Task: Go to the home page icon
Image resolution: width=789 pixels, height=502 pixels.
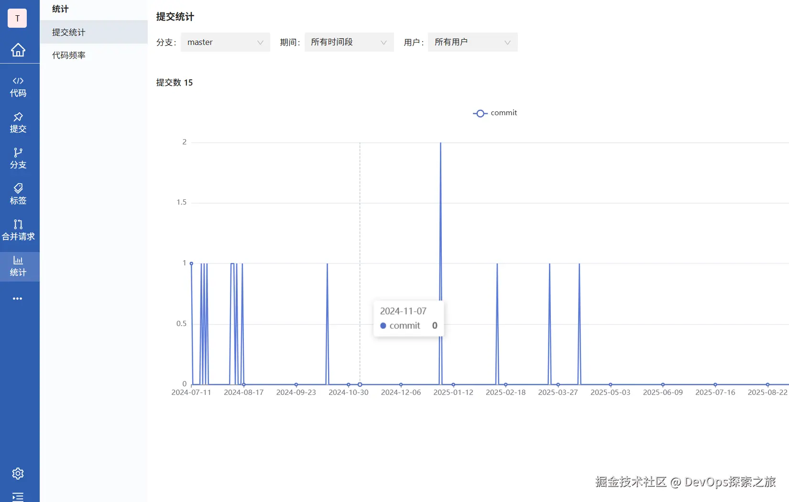Action: 18,50
